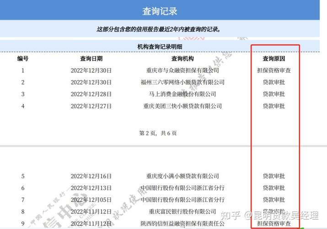The width and height of the screenshot is (327, 229).
Task: Select the 机构查询记录明细 section heading
Action: tap(160, 47)
